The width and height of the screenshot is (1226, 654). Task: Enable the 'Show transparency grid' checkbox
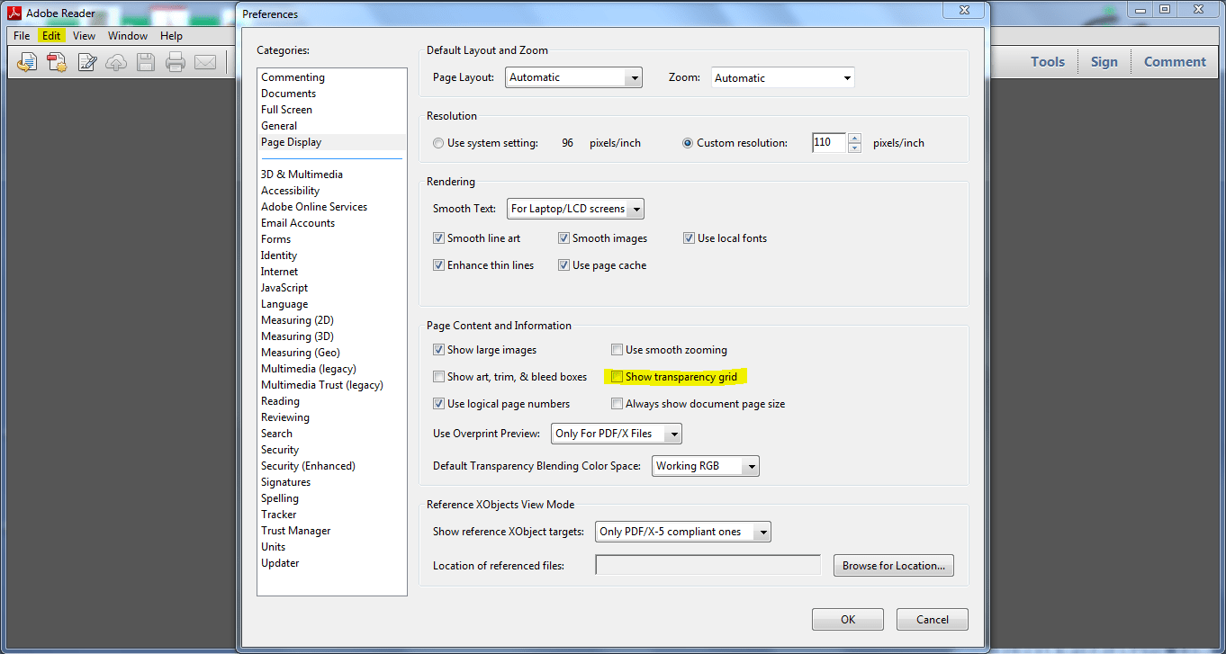click(618, 377)
